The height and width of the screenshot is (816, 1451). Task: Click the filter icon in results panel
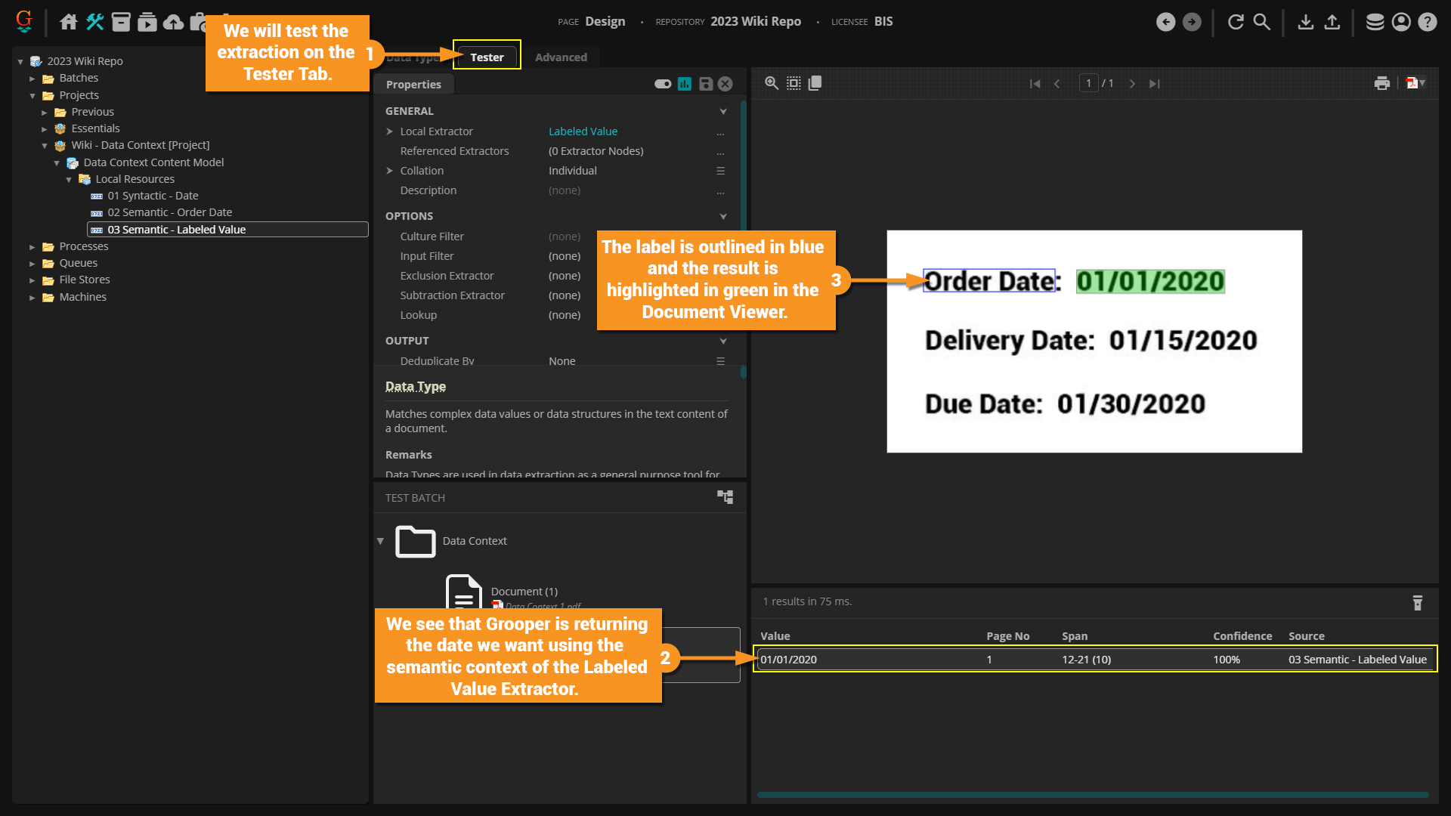pos(1417,602)
